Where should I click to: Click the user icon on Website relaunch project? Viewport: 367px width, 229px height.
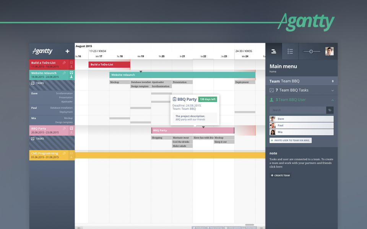click(x=71, y=76)
